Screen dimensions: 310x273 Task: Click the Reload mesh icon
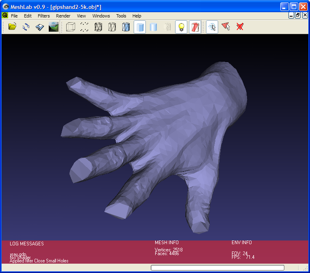click(x=26, y=27)
